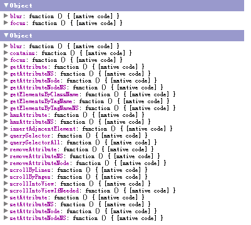251x225 pixels.
Task: Expand the triangle beside scrollByLines
Action: pyautogui.click(x=6, y=169)
